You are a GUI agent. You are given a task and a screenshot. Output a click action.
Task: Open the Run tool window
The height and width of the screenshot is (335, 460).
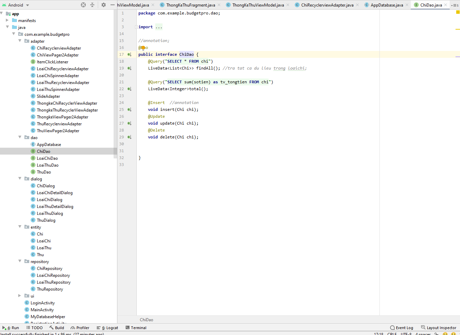click(11, 328)
